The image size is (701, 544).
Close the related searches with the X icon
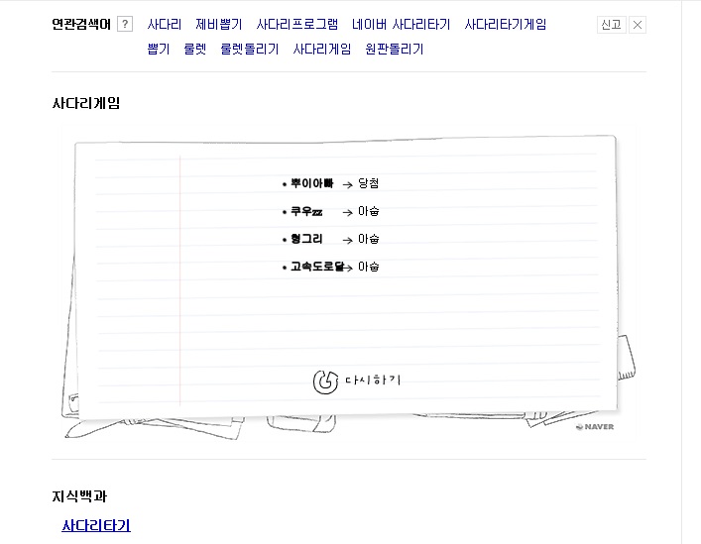[637, 25]
